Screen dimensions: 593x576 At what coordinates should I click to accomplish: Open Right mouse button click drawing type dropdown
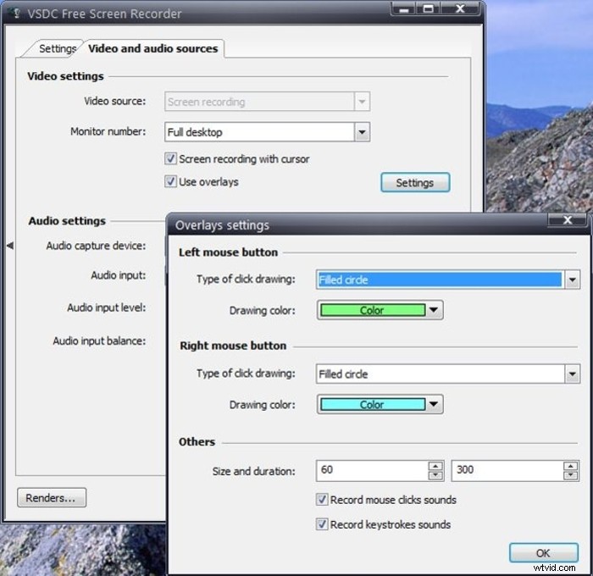(x=573, y=374)
